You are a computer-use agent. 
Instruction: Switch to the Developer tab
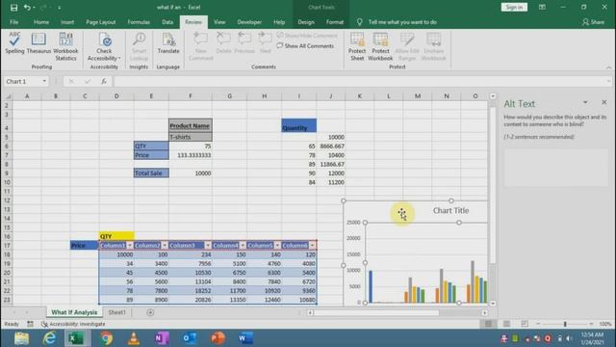[249, 22]
